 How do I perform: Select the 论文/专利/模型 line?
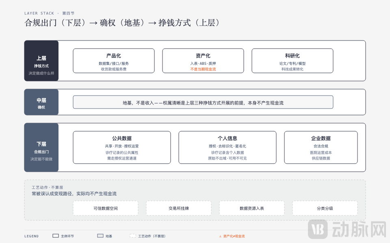coord(292,64)
